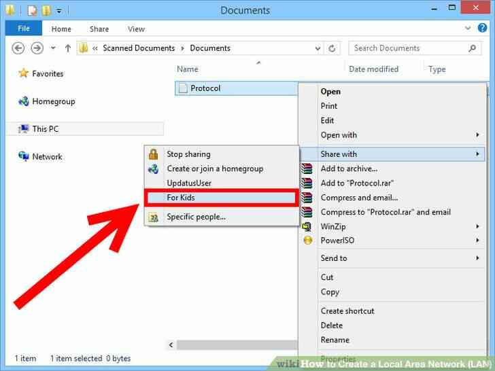Image resolution: width=495 pixels, height=371 pixels.
Task: Click WinRAR icon beside Add to archive
Action: (x=306, y=169)
